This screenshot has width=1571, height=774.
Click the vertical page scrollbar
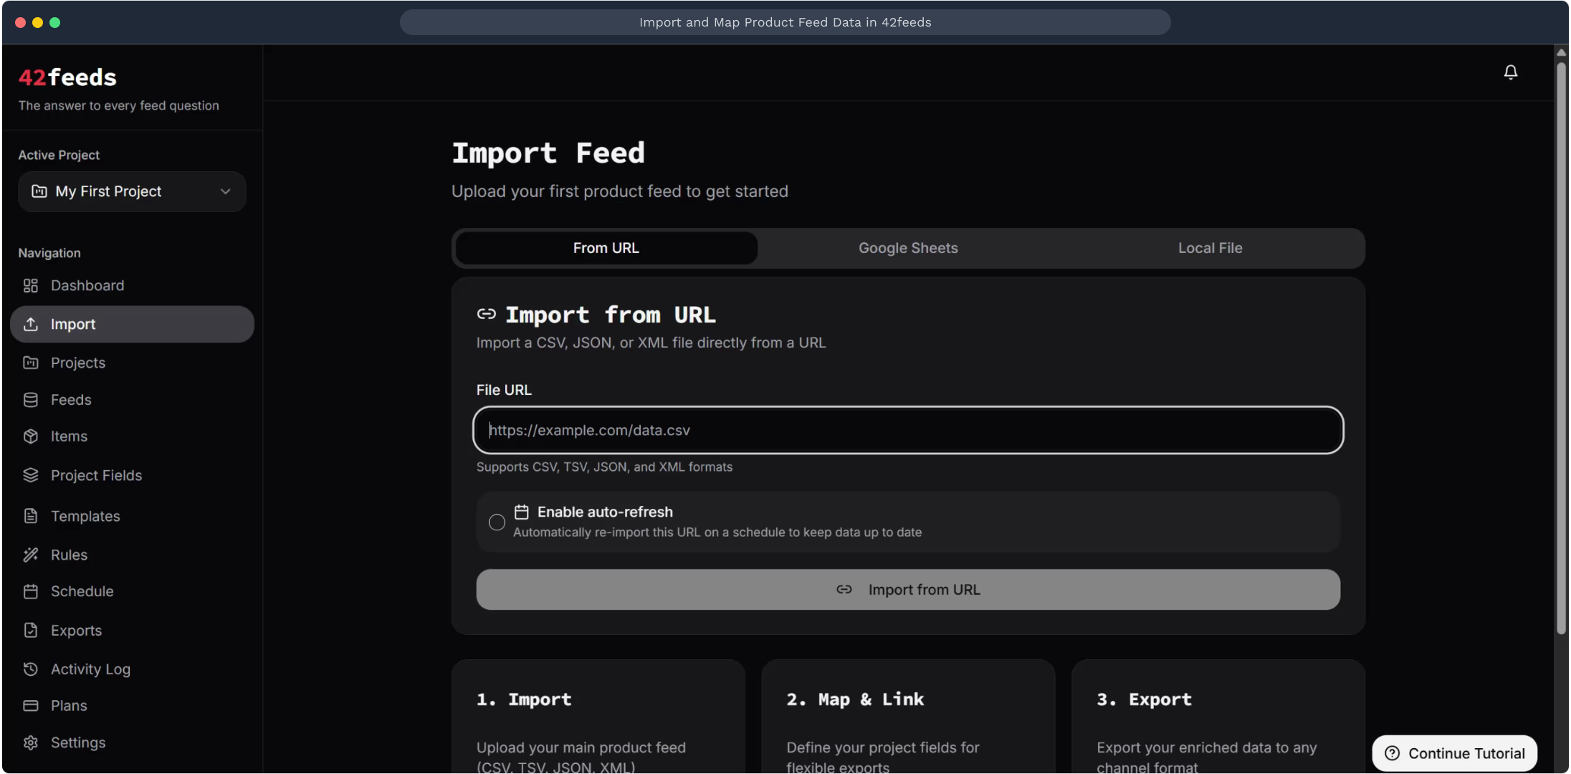point(1561,344)
